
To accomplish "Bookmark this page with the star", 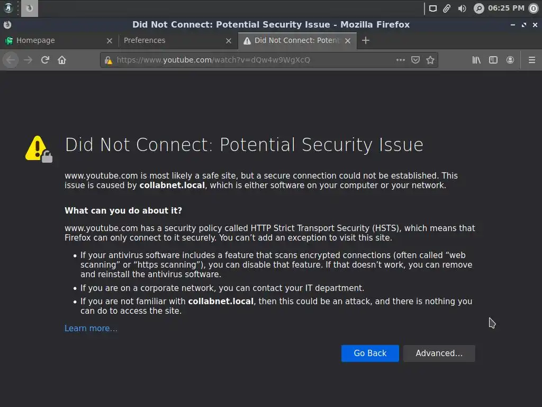I will (430, 60).
